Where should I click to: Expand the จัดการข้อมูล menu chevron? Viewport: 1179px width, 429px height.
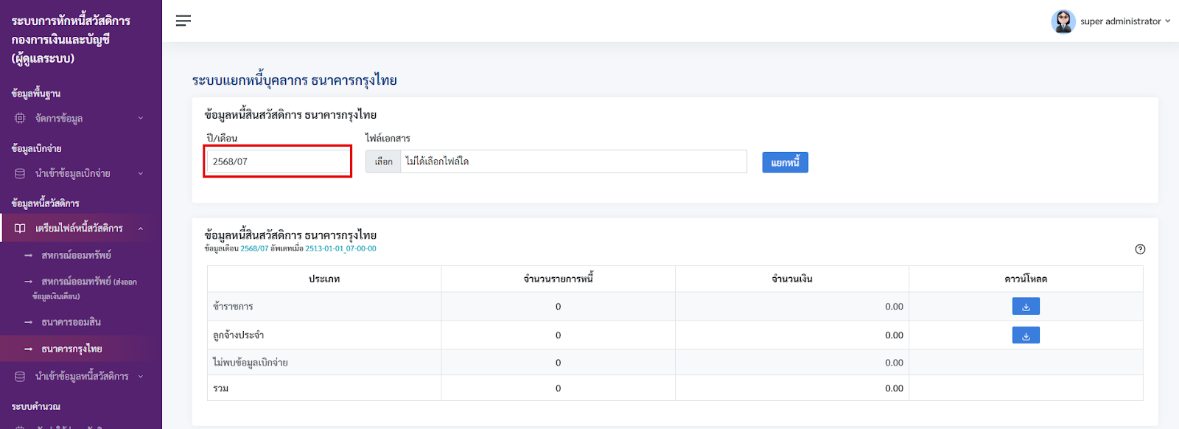[x=141, y=118]
